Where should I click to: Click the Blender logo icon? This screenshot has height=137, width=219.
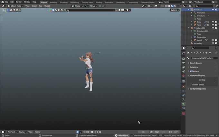click(x=3, y=2)
